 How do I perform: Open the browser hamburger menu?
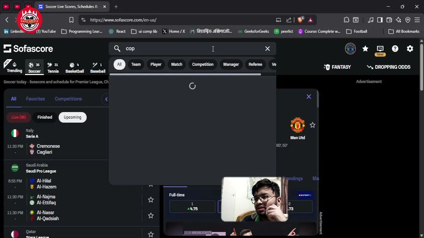point(417,20)
